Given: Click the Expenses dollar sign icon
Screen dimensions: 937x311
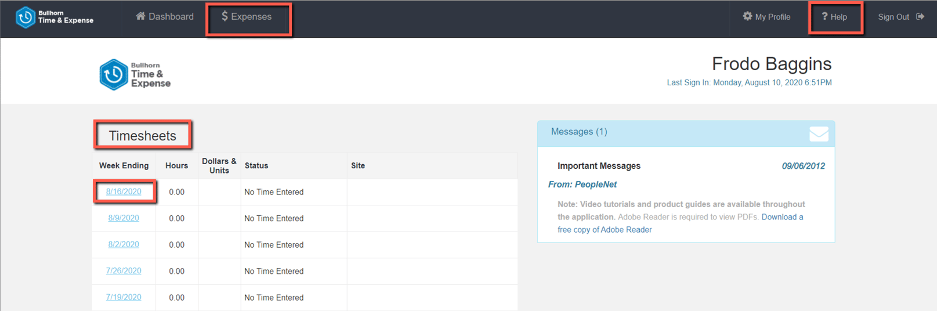Looking at the screenshot, I should click(225, 16).
